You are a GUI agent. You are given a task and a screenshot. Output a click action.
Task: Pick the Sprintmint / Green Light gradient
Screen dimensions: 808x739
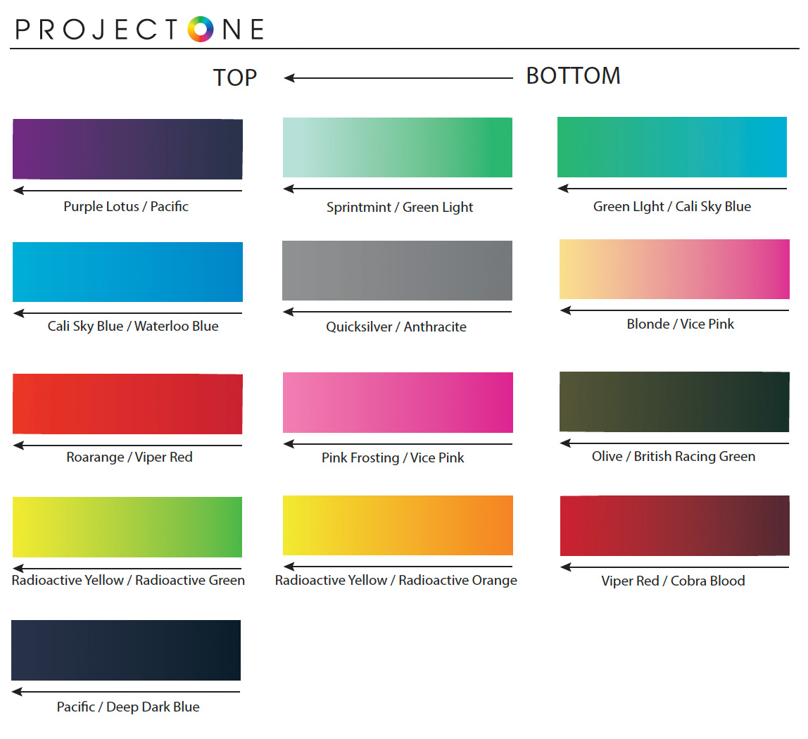point(398,147)
